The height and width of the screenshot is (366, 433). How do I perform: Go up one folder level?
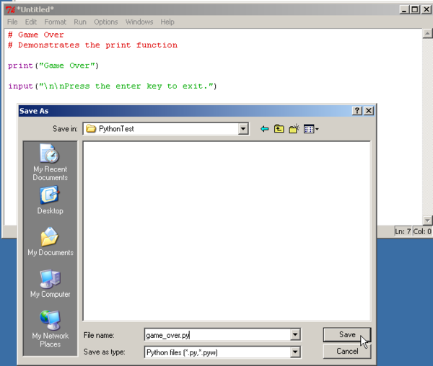click(279, 129)
